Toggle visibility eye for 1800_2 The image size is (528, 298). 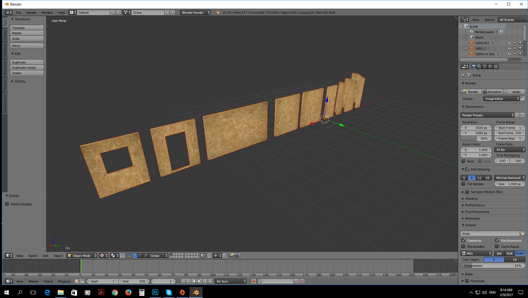click(510, 48)
